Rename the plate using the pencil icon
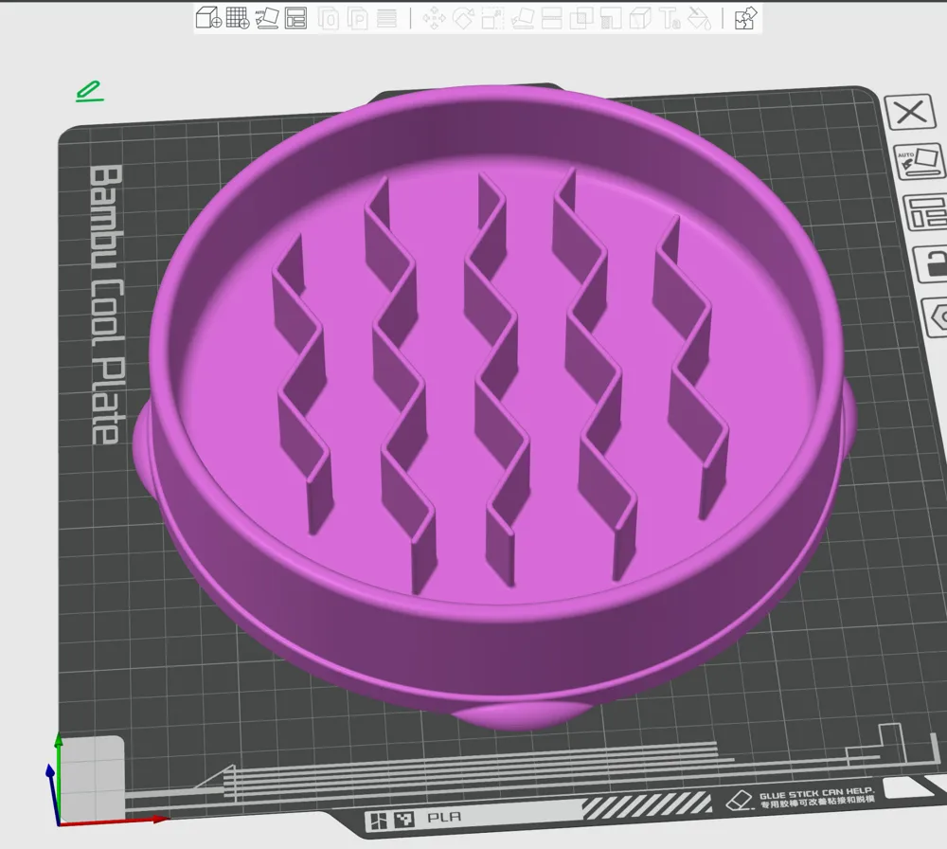Viewport: 947px width, 849px height. tap(89, 91)
